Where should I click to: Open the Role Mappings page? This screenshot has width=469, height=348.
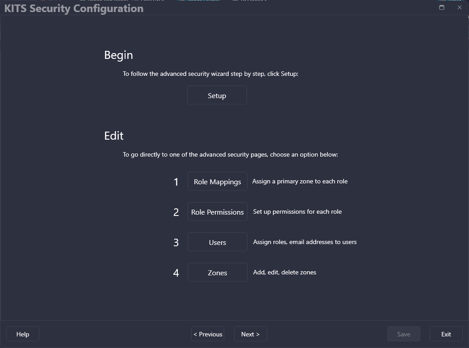218,182
